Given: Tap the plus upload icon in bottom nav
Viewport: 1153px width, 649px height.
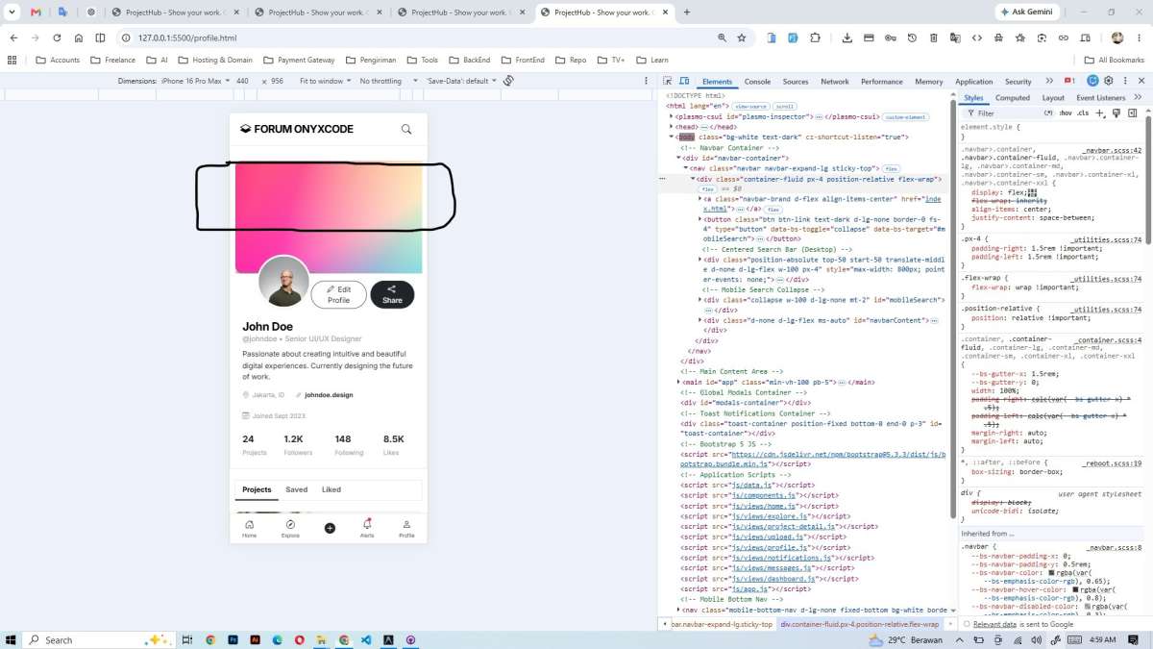Looking at the screenshot, I should [330, 528].
